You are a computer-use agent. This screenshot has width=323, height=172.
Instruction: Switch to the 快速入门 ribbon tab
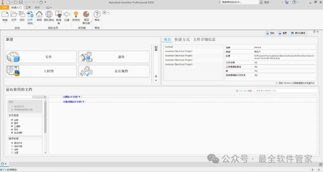coord(16,7)
